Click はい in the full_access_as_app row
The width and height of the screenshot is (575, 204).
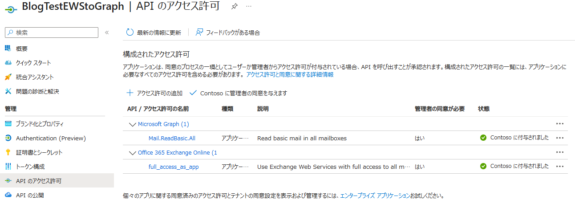point(420,167)
